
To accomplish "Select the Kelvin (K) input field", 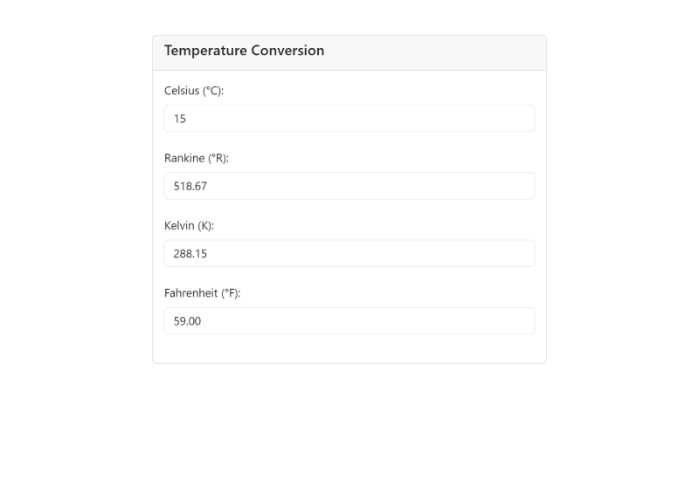I will 349,253.
